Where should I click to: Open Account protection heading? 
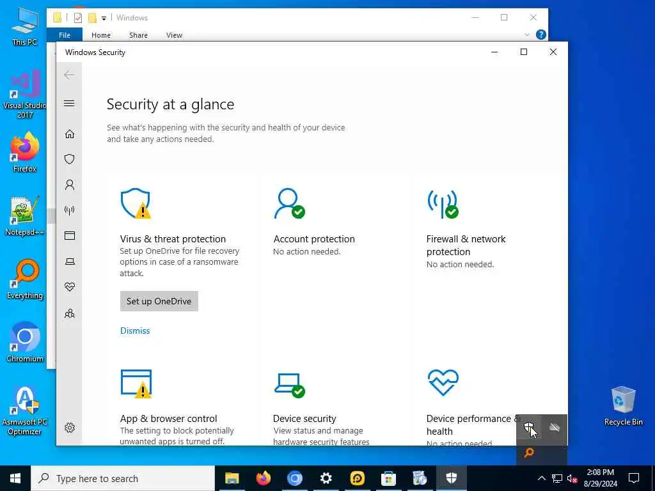click(314, 239)
